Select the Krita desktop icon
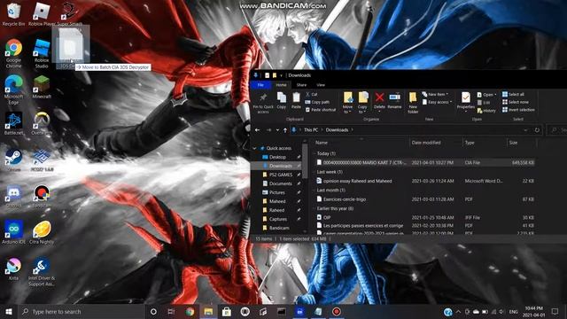 pos(14,268)
